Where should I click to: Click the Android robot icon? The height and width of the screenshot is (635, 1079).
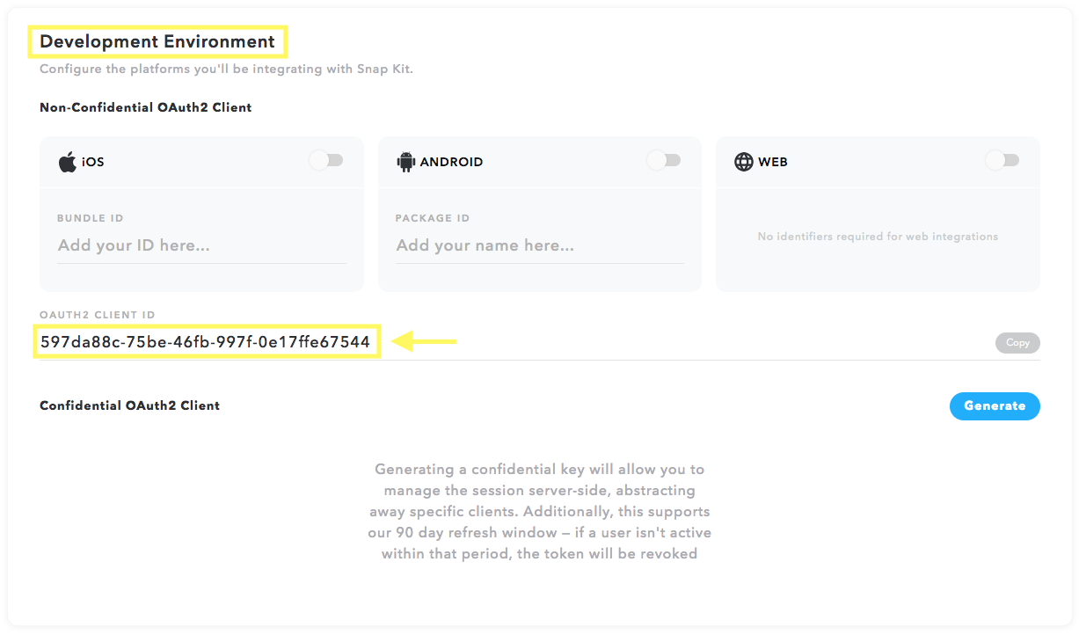coord(405,162)
